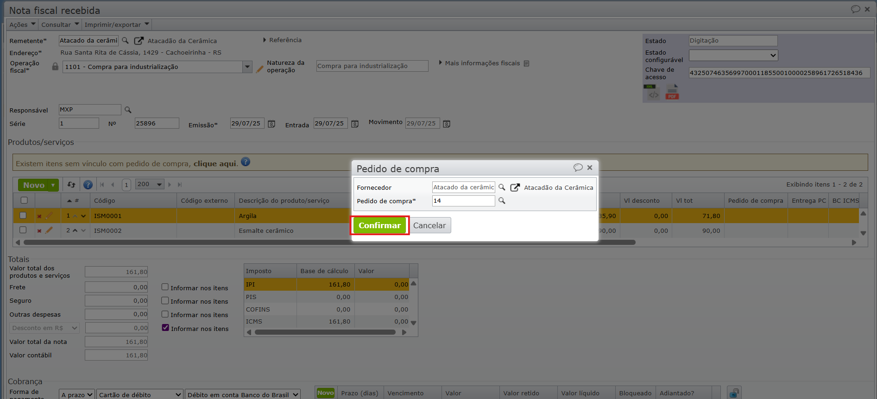Enable Seguro Informar nos itens

click(165, 300)
